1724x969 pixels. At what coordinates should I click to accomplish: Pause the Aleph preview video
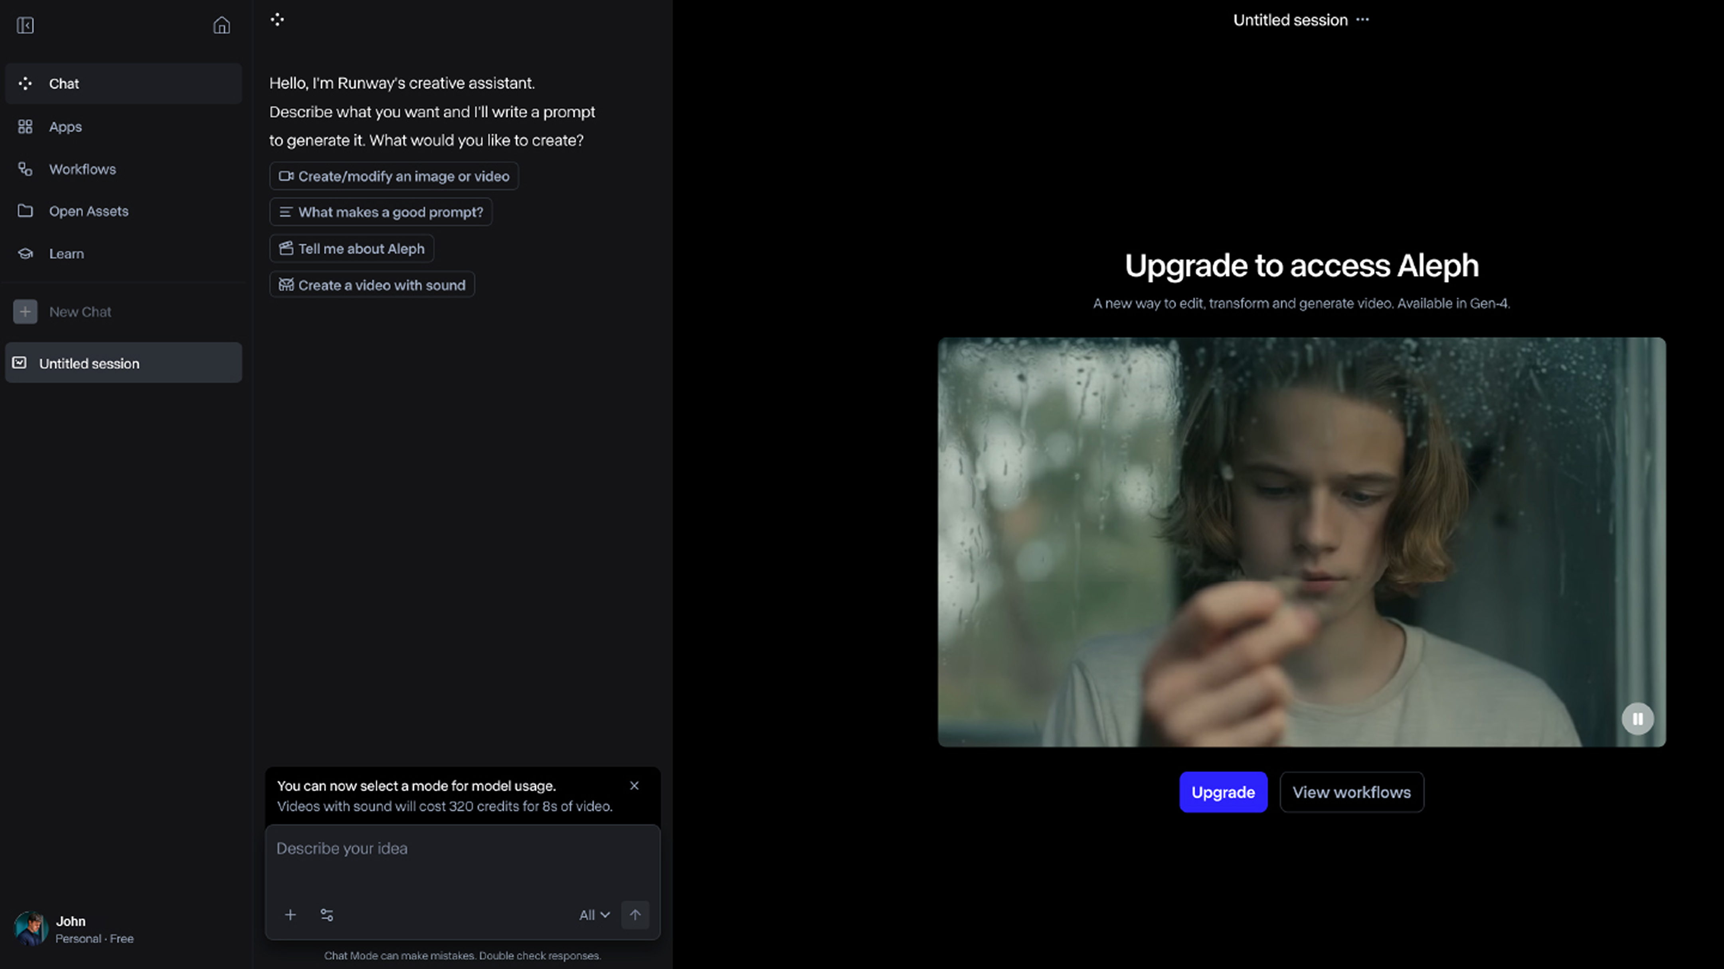coord(1637,719)
